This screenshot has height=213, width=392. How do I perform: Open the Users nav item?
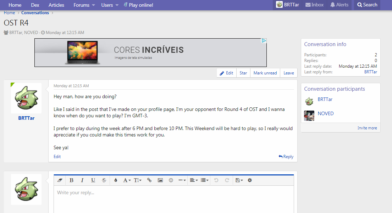pyautogui.click(x=107, y=5)
